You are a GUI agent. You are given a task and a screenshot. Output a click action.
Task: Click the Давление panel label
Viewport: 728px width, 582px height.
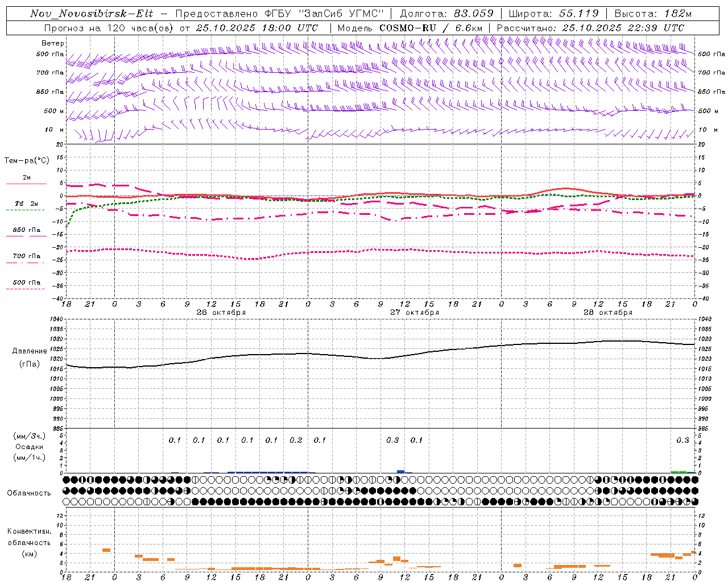point(30,351)
